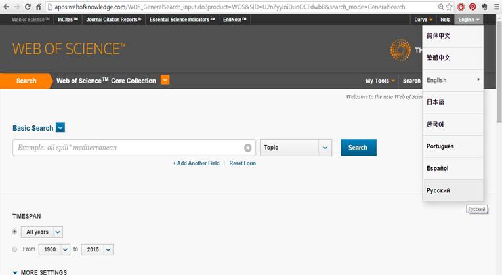This screenshot has height=275, width=502.
Task: Open the Topic field dropdown
Action: coord(325,148)
